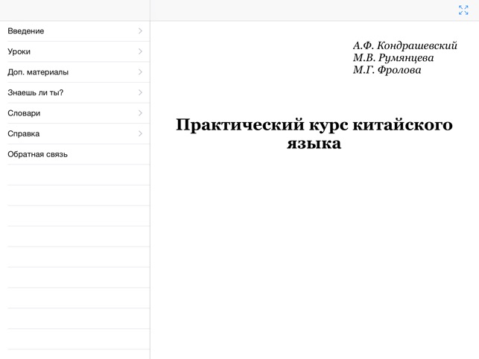The height and width of the screenshot is (359, 479).
Task: Open the Знаешь ли ты? section
Action: [x=74, y=92]
